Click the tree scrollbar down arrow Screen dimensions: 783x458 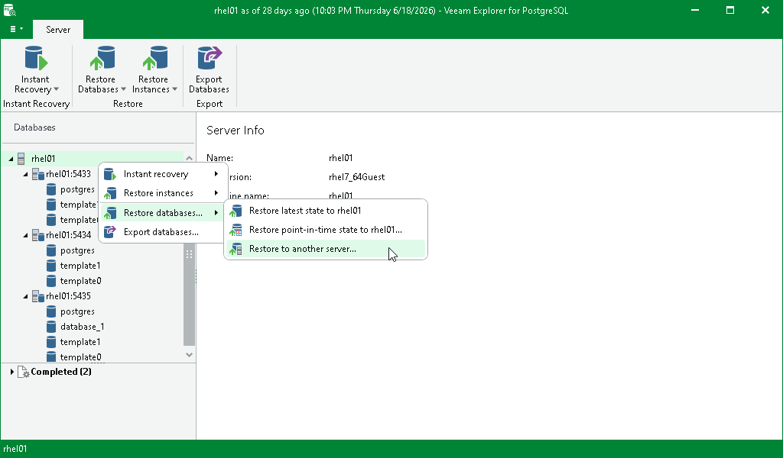pyautogui.click(x=190, y=355)
